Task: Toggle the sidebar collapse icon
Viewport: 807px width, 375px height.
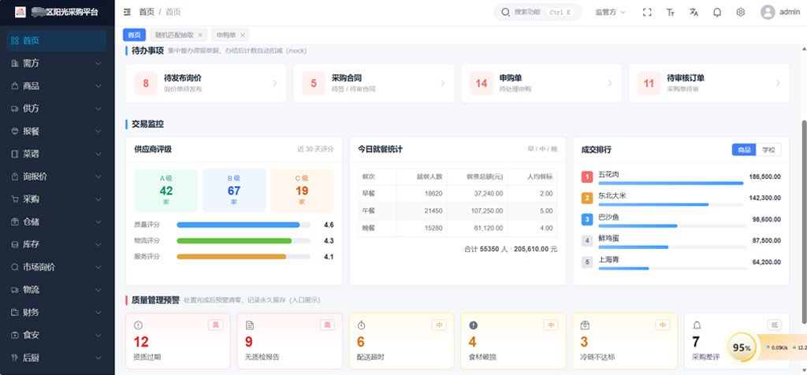Action: coord(127,12)
